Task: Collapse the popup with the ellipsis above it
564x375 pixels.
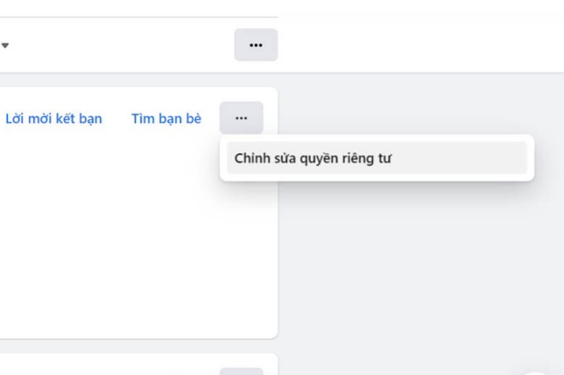Action: 241,118
